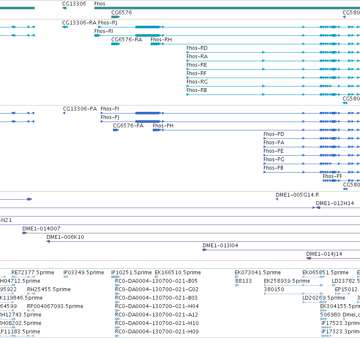The height and width of the screenshot is (338, 360).
Task: Click the DME1-014O07 clone label
Action: [x=41, y=229]
